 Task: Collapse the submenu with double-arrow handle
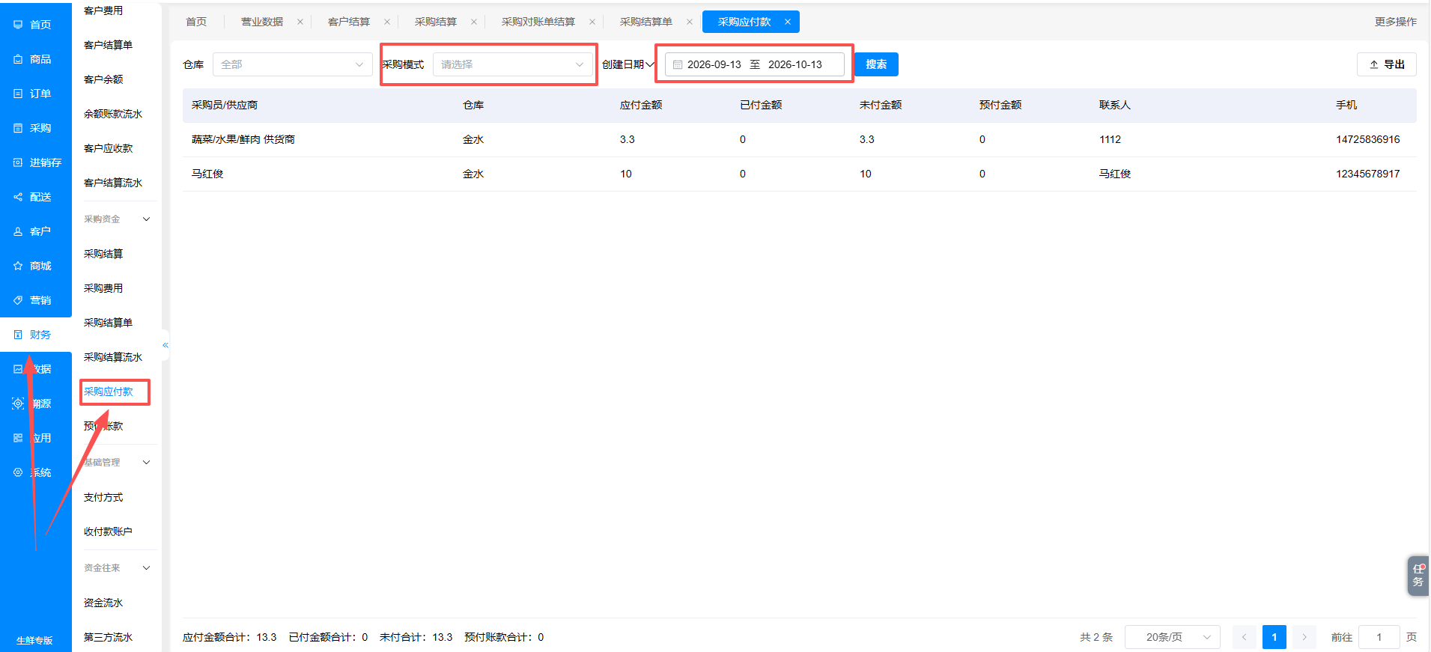click(165, 345)
